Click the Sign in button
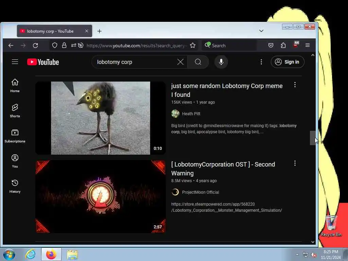The width and height of the screenshot is (348, 261). [x=288, y=62]
